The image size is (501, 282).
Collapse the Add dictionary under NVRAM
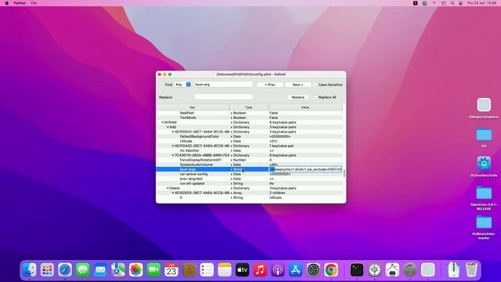coord(168,127)
